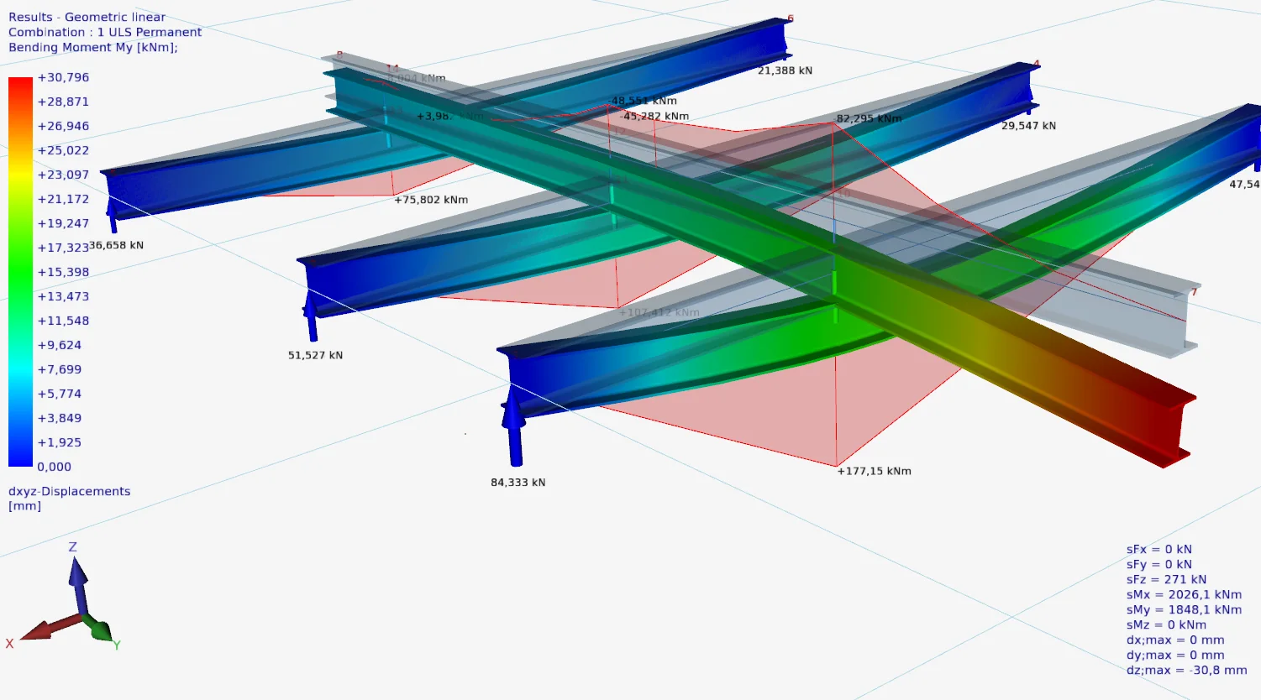Click the 82,295 kNm moment label

pyautogui.click(x=869, y=118)
